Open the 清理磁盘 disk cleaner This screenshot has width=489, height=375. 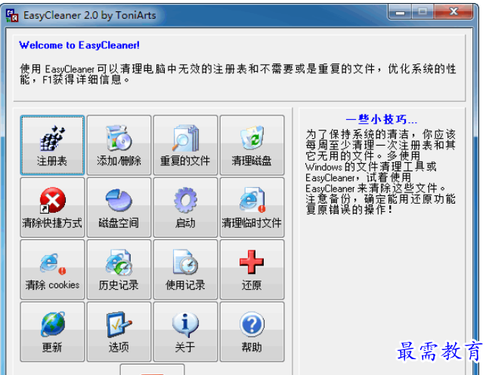coord(252,145)
